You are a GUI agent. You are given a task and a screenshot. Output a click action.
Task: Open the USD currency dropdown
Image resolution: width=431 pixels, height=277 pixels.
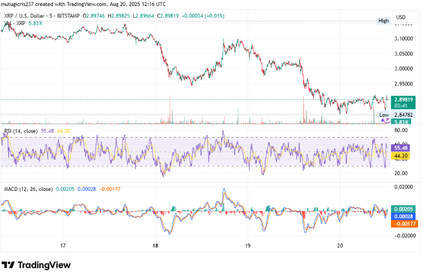coord(401,17)
